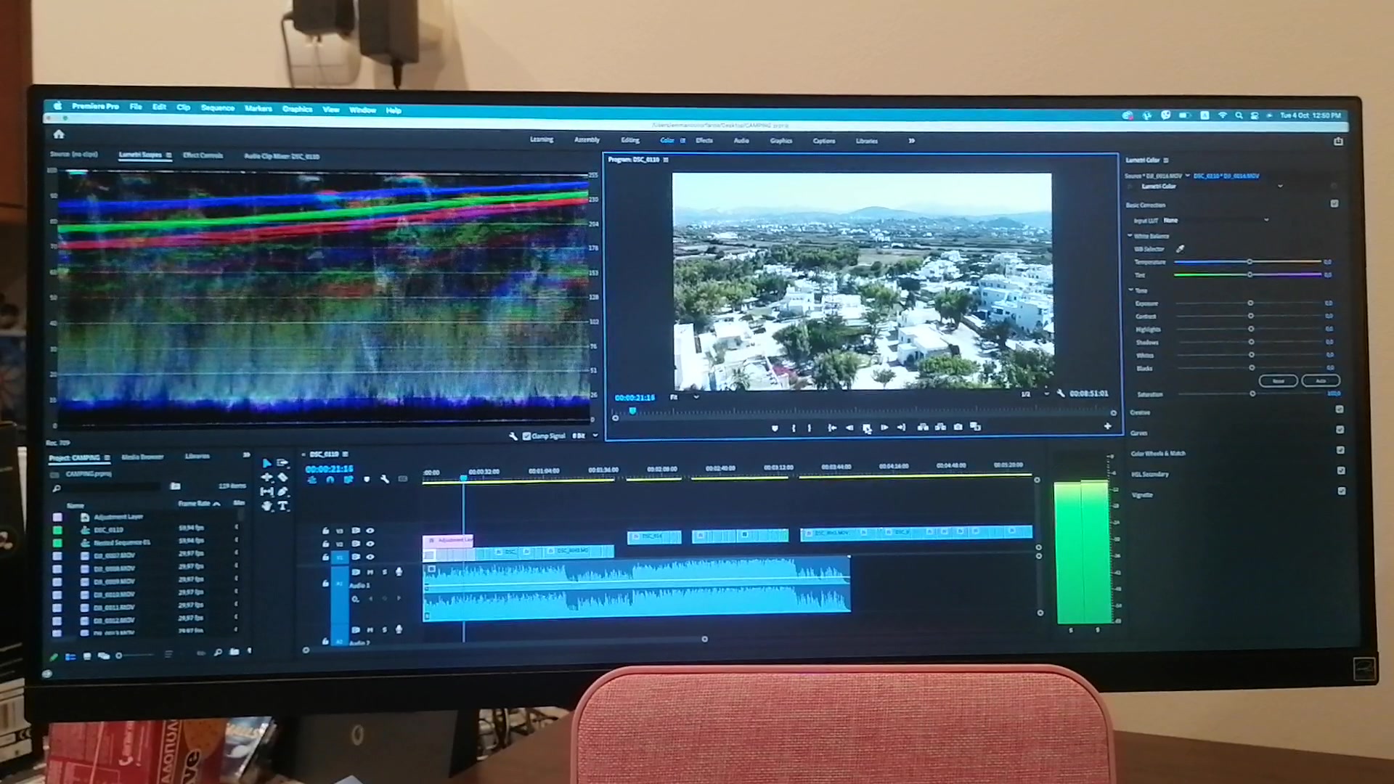This screenshot has height=784, width=1394.
Task: Click the Home icon
Action: click(59, 134)
